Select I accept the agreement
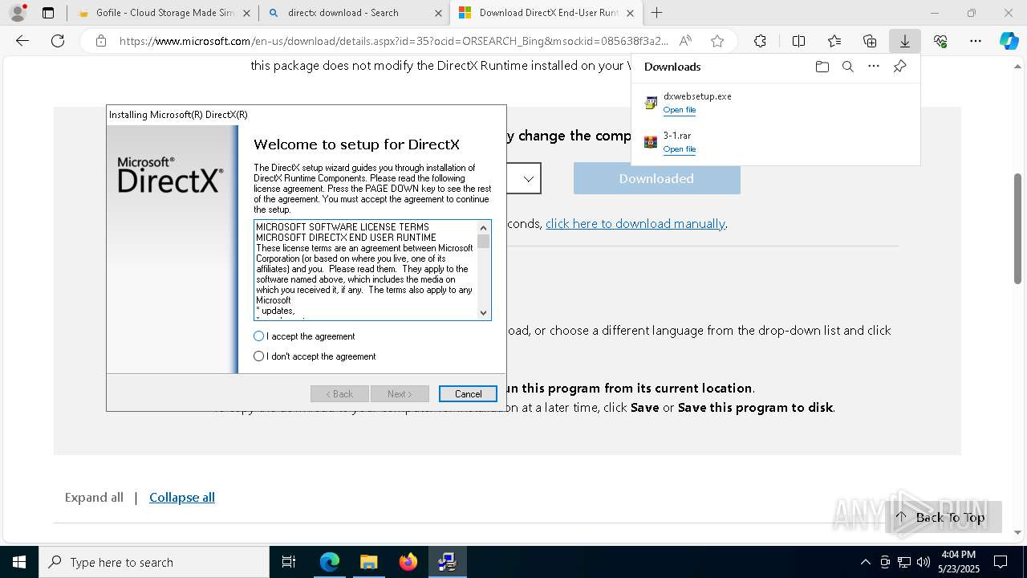Viewport: 1027px width, 578px height. (x=304, y=336)
